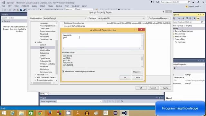The image size is (206, 116).
Task: Open the FILE menu
Action: pos(3,6)
